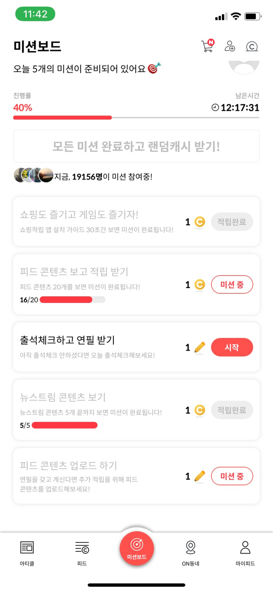Screen dimensions: 273x592
Task: Open the shopping cart icon
Action: point(207,46)
